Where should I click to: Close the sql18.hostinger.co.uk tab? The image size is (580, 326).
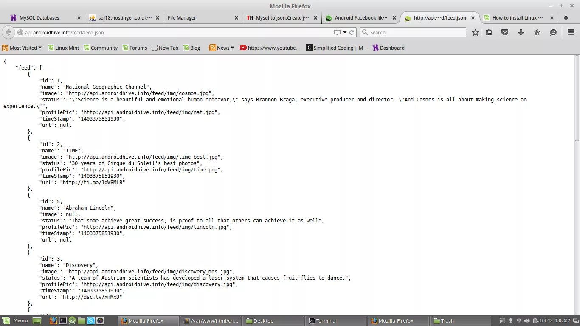click(x=158, y=18)
